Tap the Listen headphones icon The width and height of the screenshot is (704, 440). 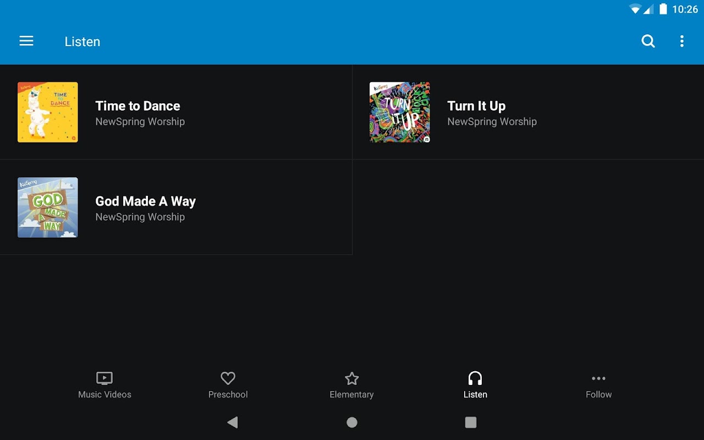[475, 378]
